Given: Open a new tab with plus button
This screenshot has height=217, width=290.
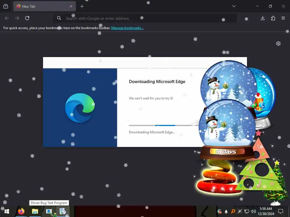Looking at the screenshot, I should click(82, 6).
